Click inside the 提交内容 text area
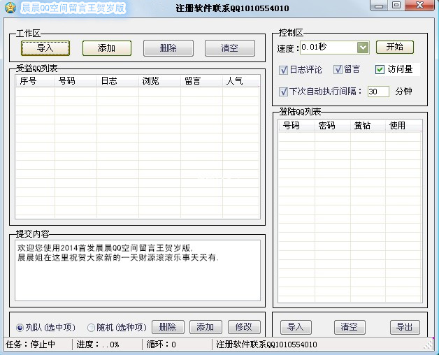 [x=138, y=270]
